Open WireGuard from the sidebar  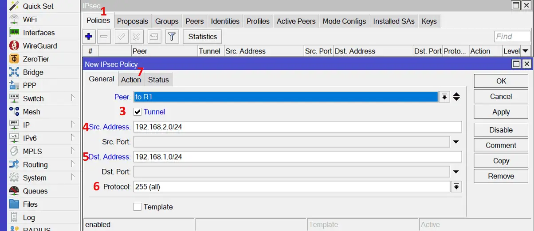39,46
